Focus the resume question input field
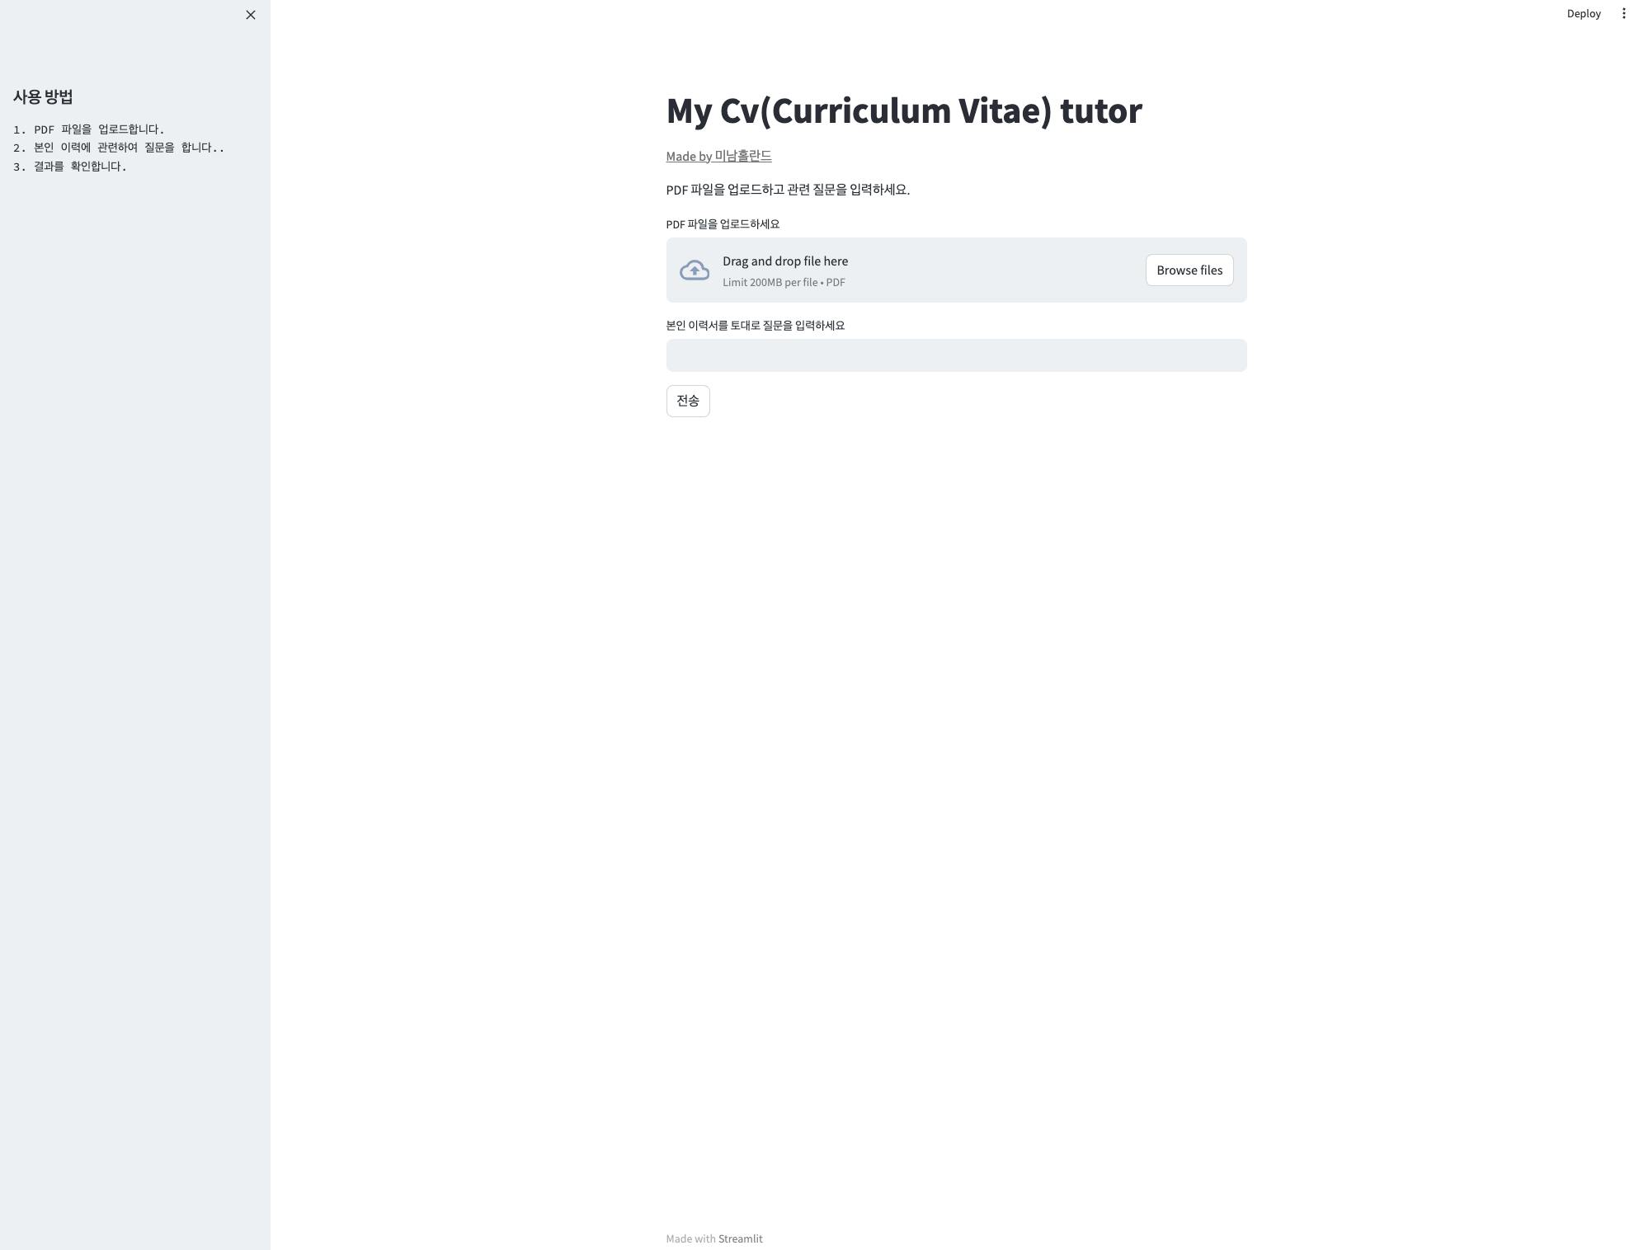 click(955, 355)
